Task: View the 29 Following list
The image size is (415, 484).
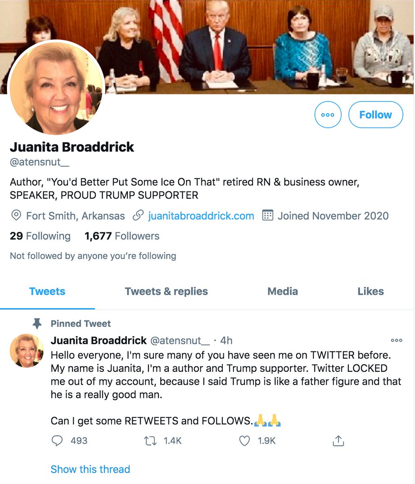Action: 40,236
